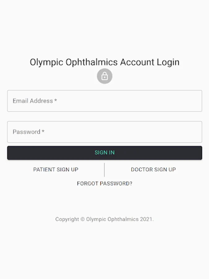Click the copyright notice text
The image size is (209, 279).
(x=104, y=219)
